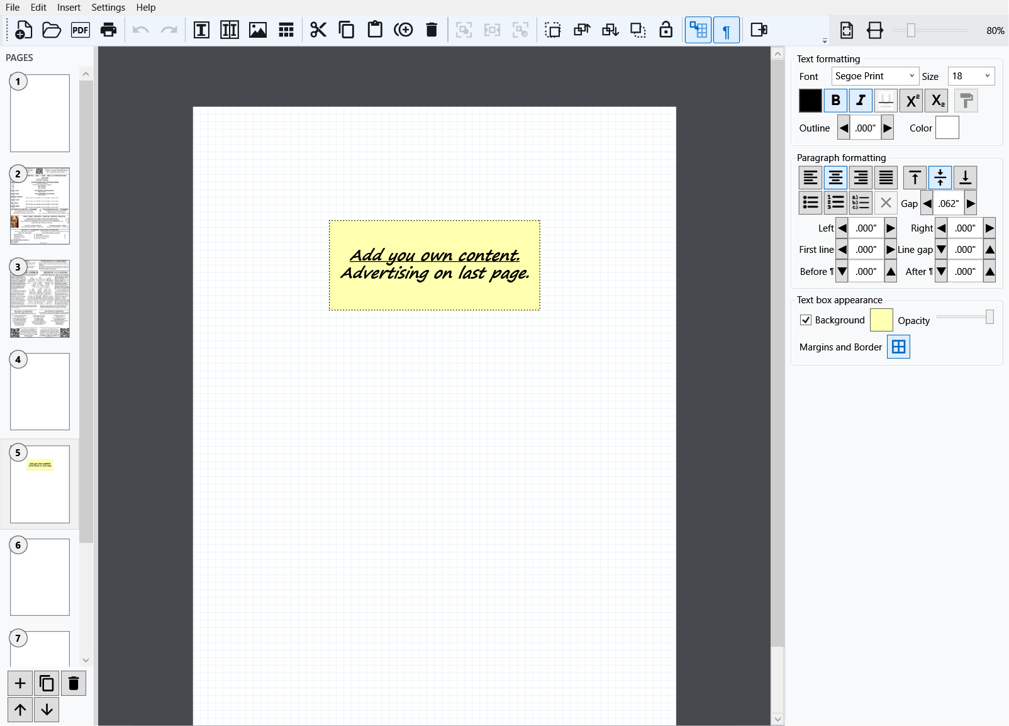Viewport: 1009px width, 726px height.
Task: Open the File menu
Action: (13, 8)
